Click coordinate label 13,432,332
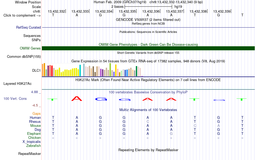Viewport: 255px width, 160px height. [56, 11]
